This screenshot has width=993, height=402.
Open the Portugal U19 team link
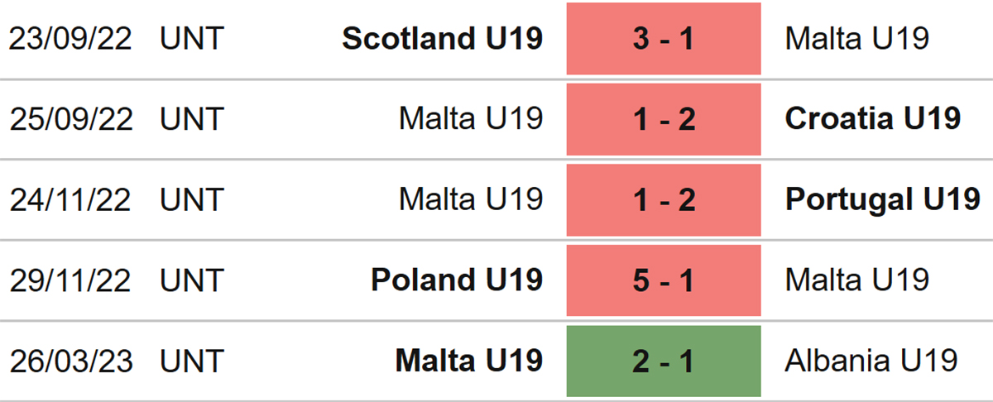(883, 199)
